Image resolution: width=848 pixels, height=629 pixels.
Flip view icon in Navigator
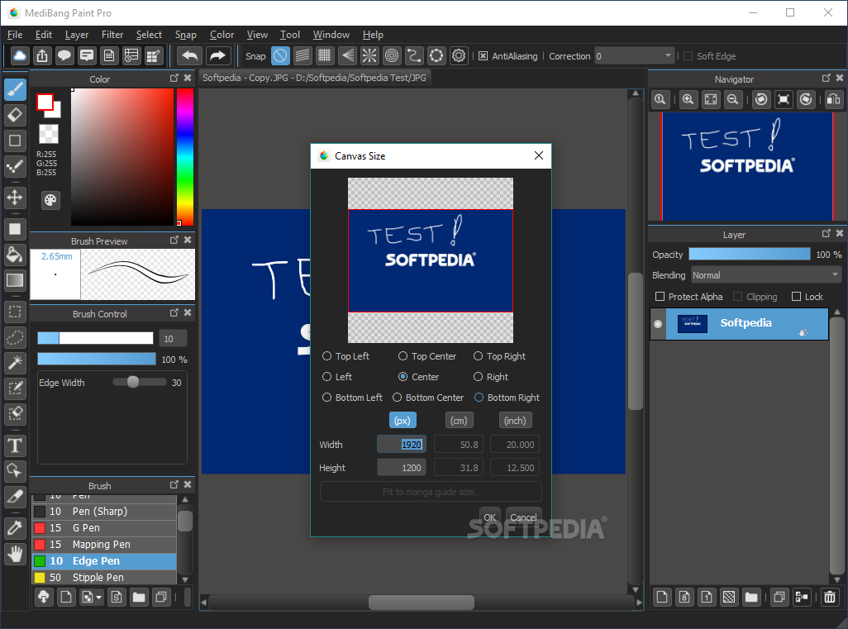click(834, 99)
